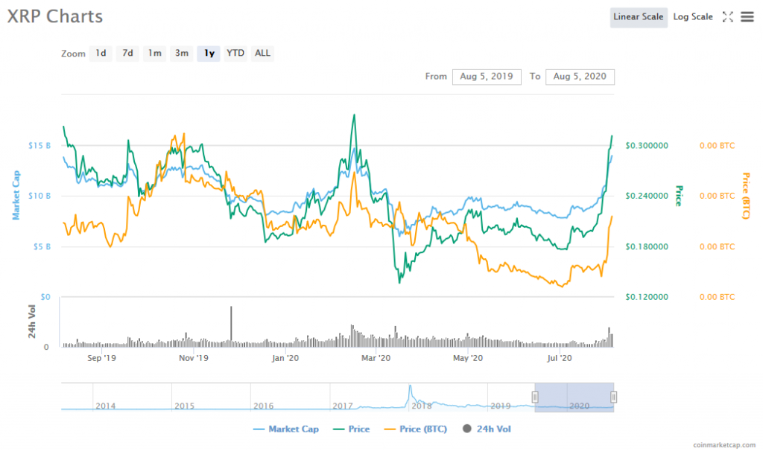
Task: Click 2016 label in navigator
Action: 263,406
